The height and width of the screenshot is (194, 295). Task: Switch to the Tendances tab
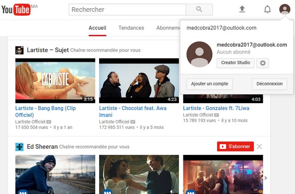[131, 28]
